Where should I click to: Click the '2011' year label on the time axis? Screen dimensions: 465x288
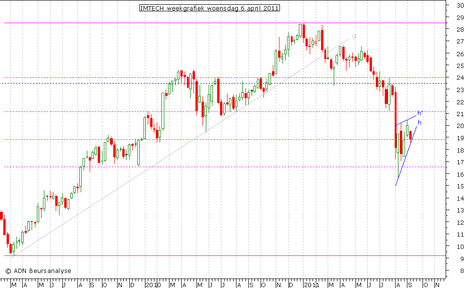[x=312, y=285]
